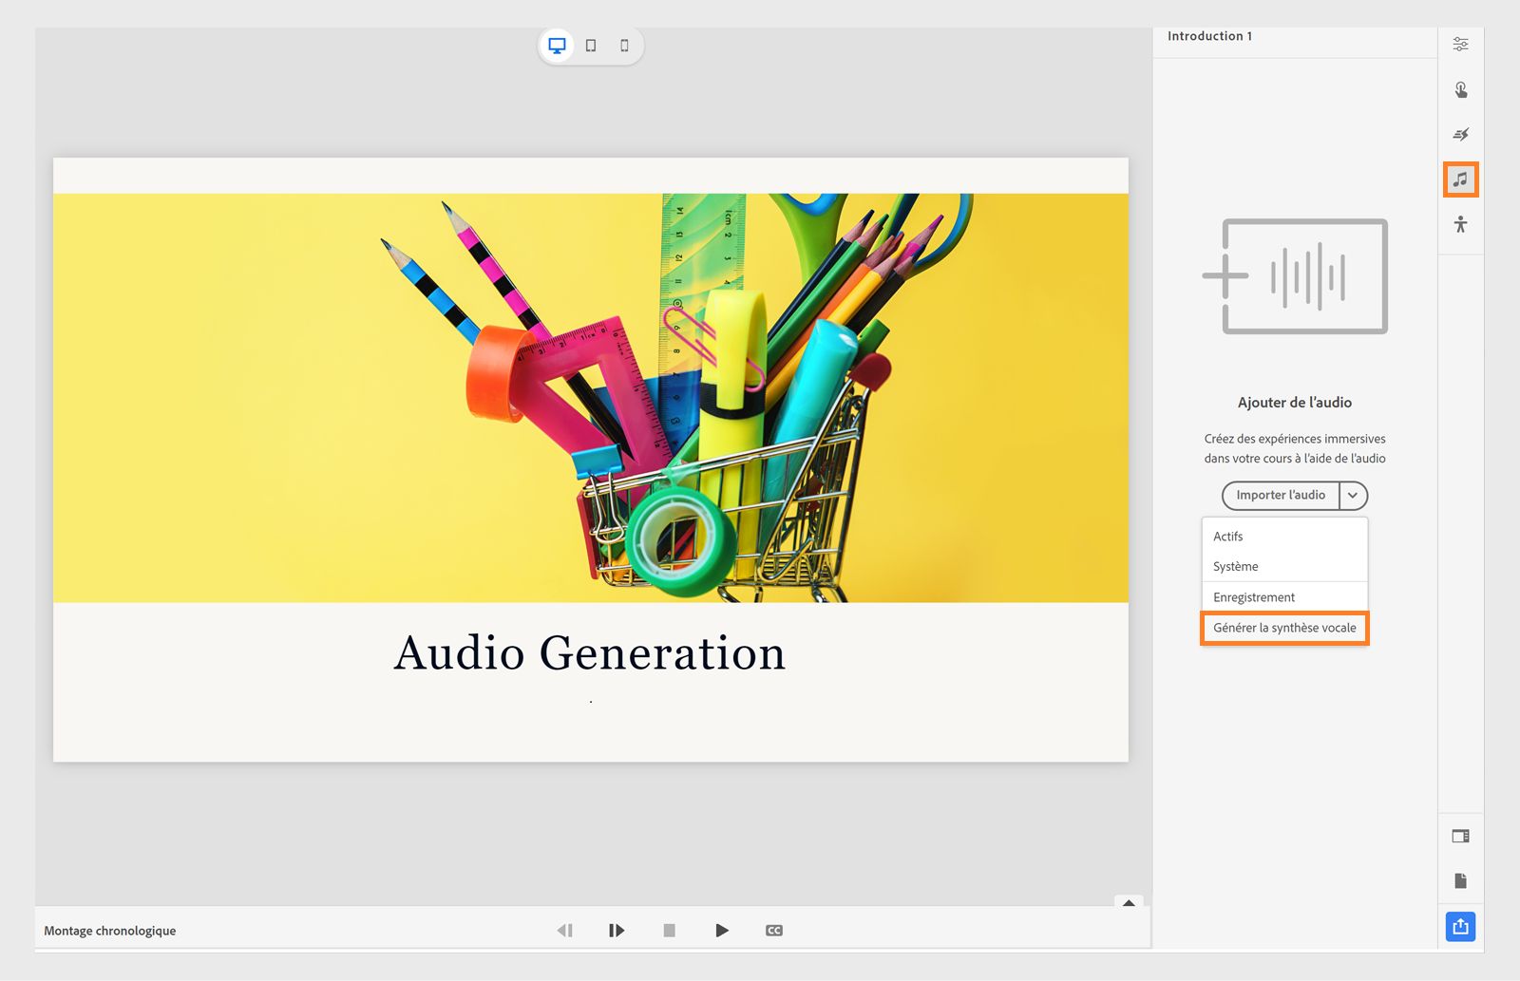Toggle closed captions CC icon
This screenshot has height=981, width=1520.
point(774,931)
